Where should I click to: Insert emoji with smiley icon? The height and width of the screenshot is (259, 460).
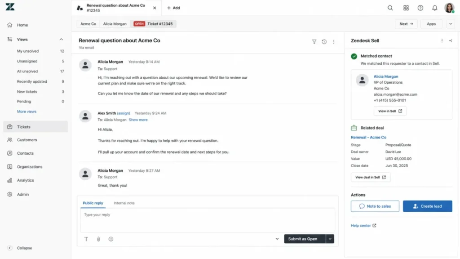(111, 239)
